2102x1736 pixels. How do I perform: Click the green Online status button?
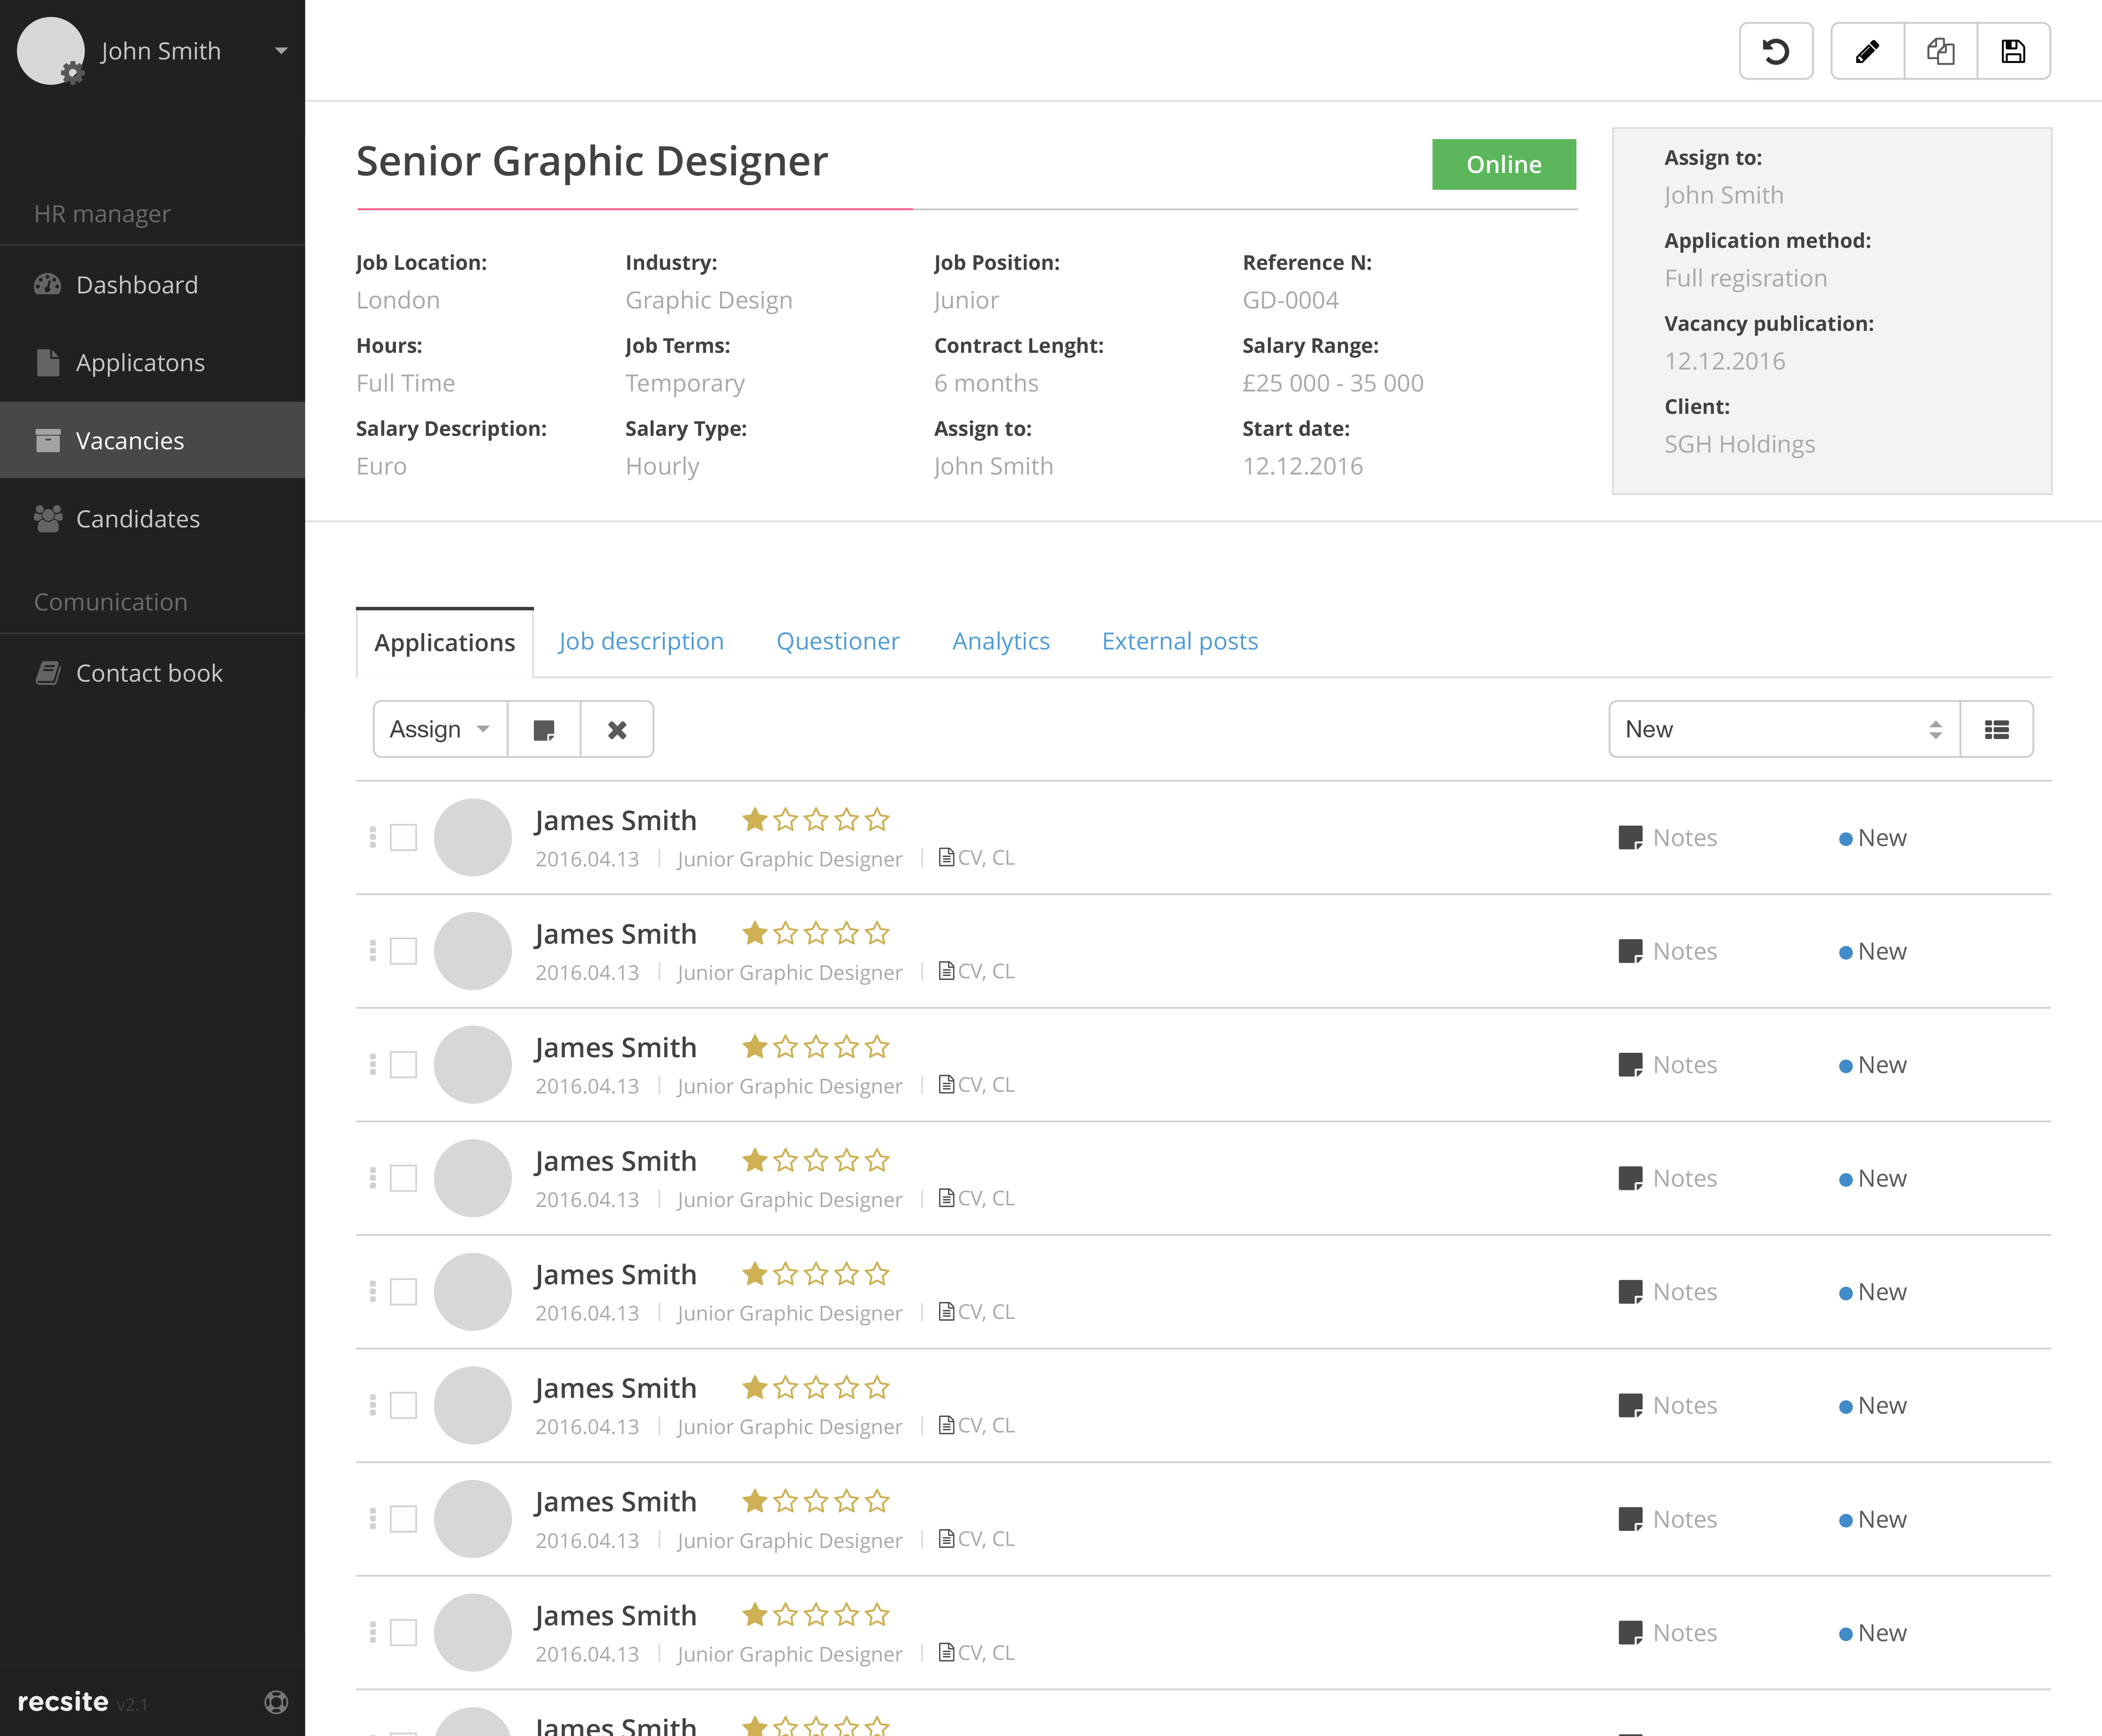coord(1503,164)
